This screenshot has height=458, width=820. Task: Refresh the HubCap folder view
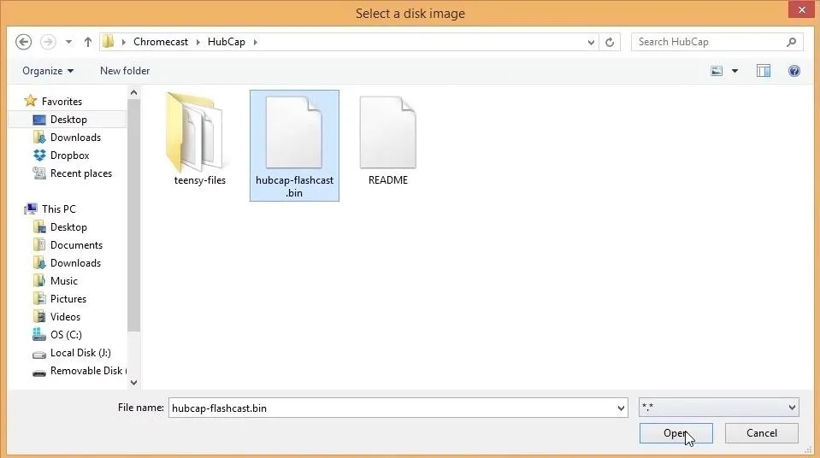[610, 43]
